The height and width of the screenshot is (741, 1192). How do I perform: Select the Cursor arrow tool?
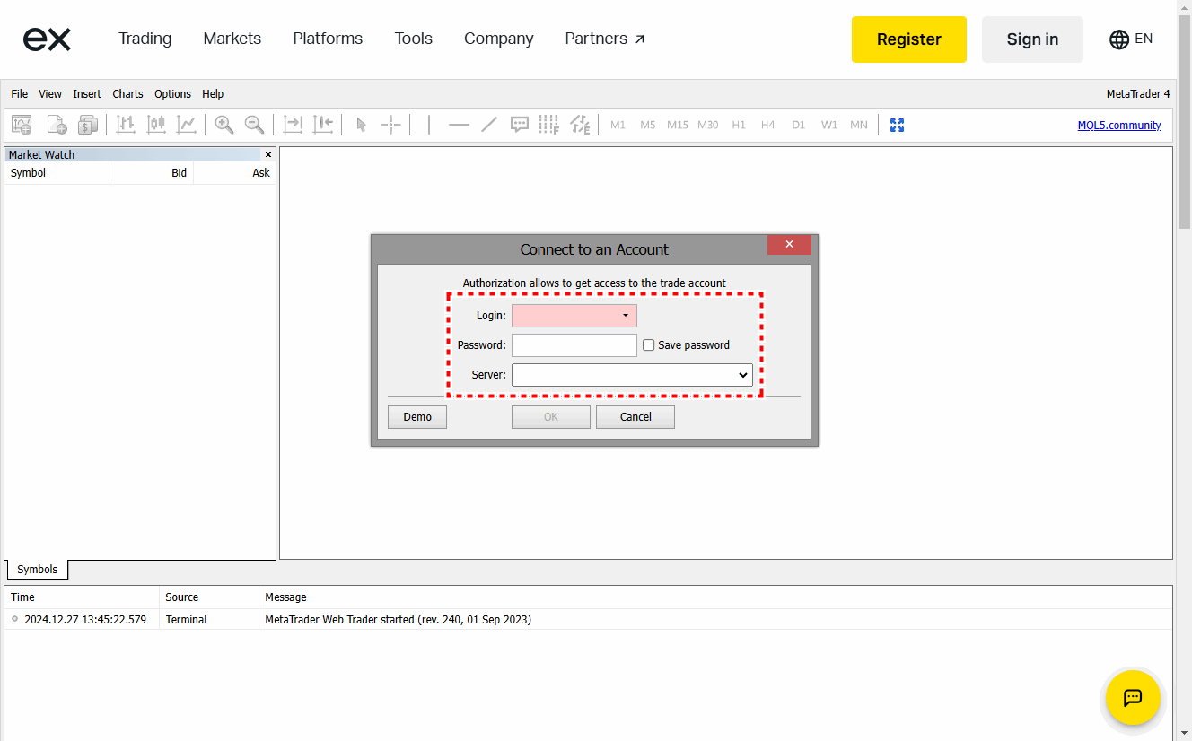click(361, 125)
